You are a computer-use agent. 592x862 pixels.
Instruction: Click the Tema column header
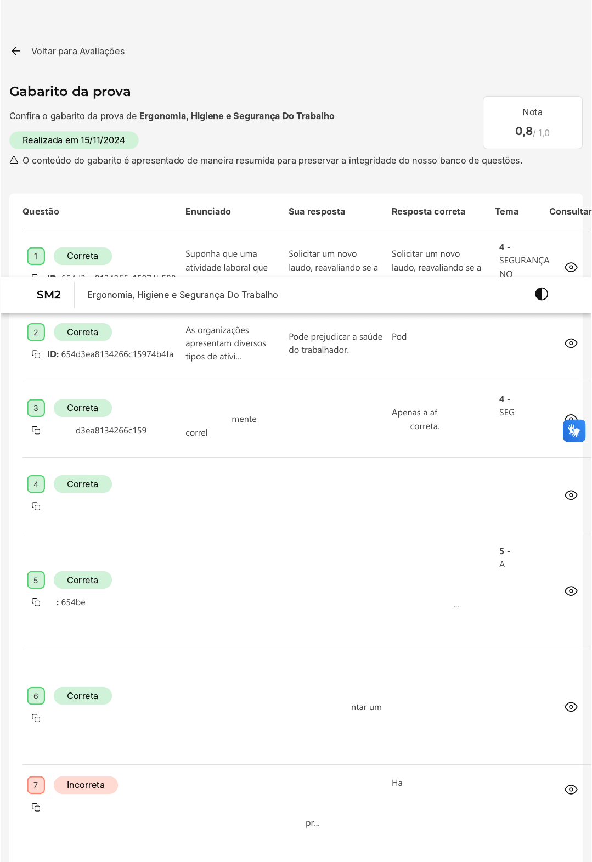point(506,212)
